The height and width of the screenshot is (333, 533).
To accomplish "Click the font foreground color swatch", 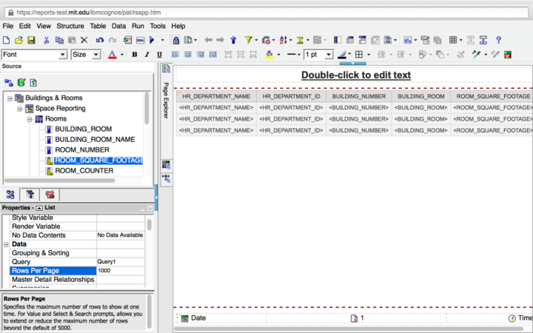I will tap(112, 55).
